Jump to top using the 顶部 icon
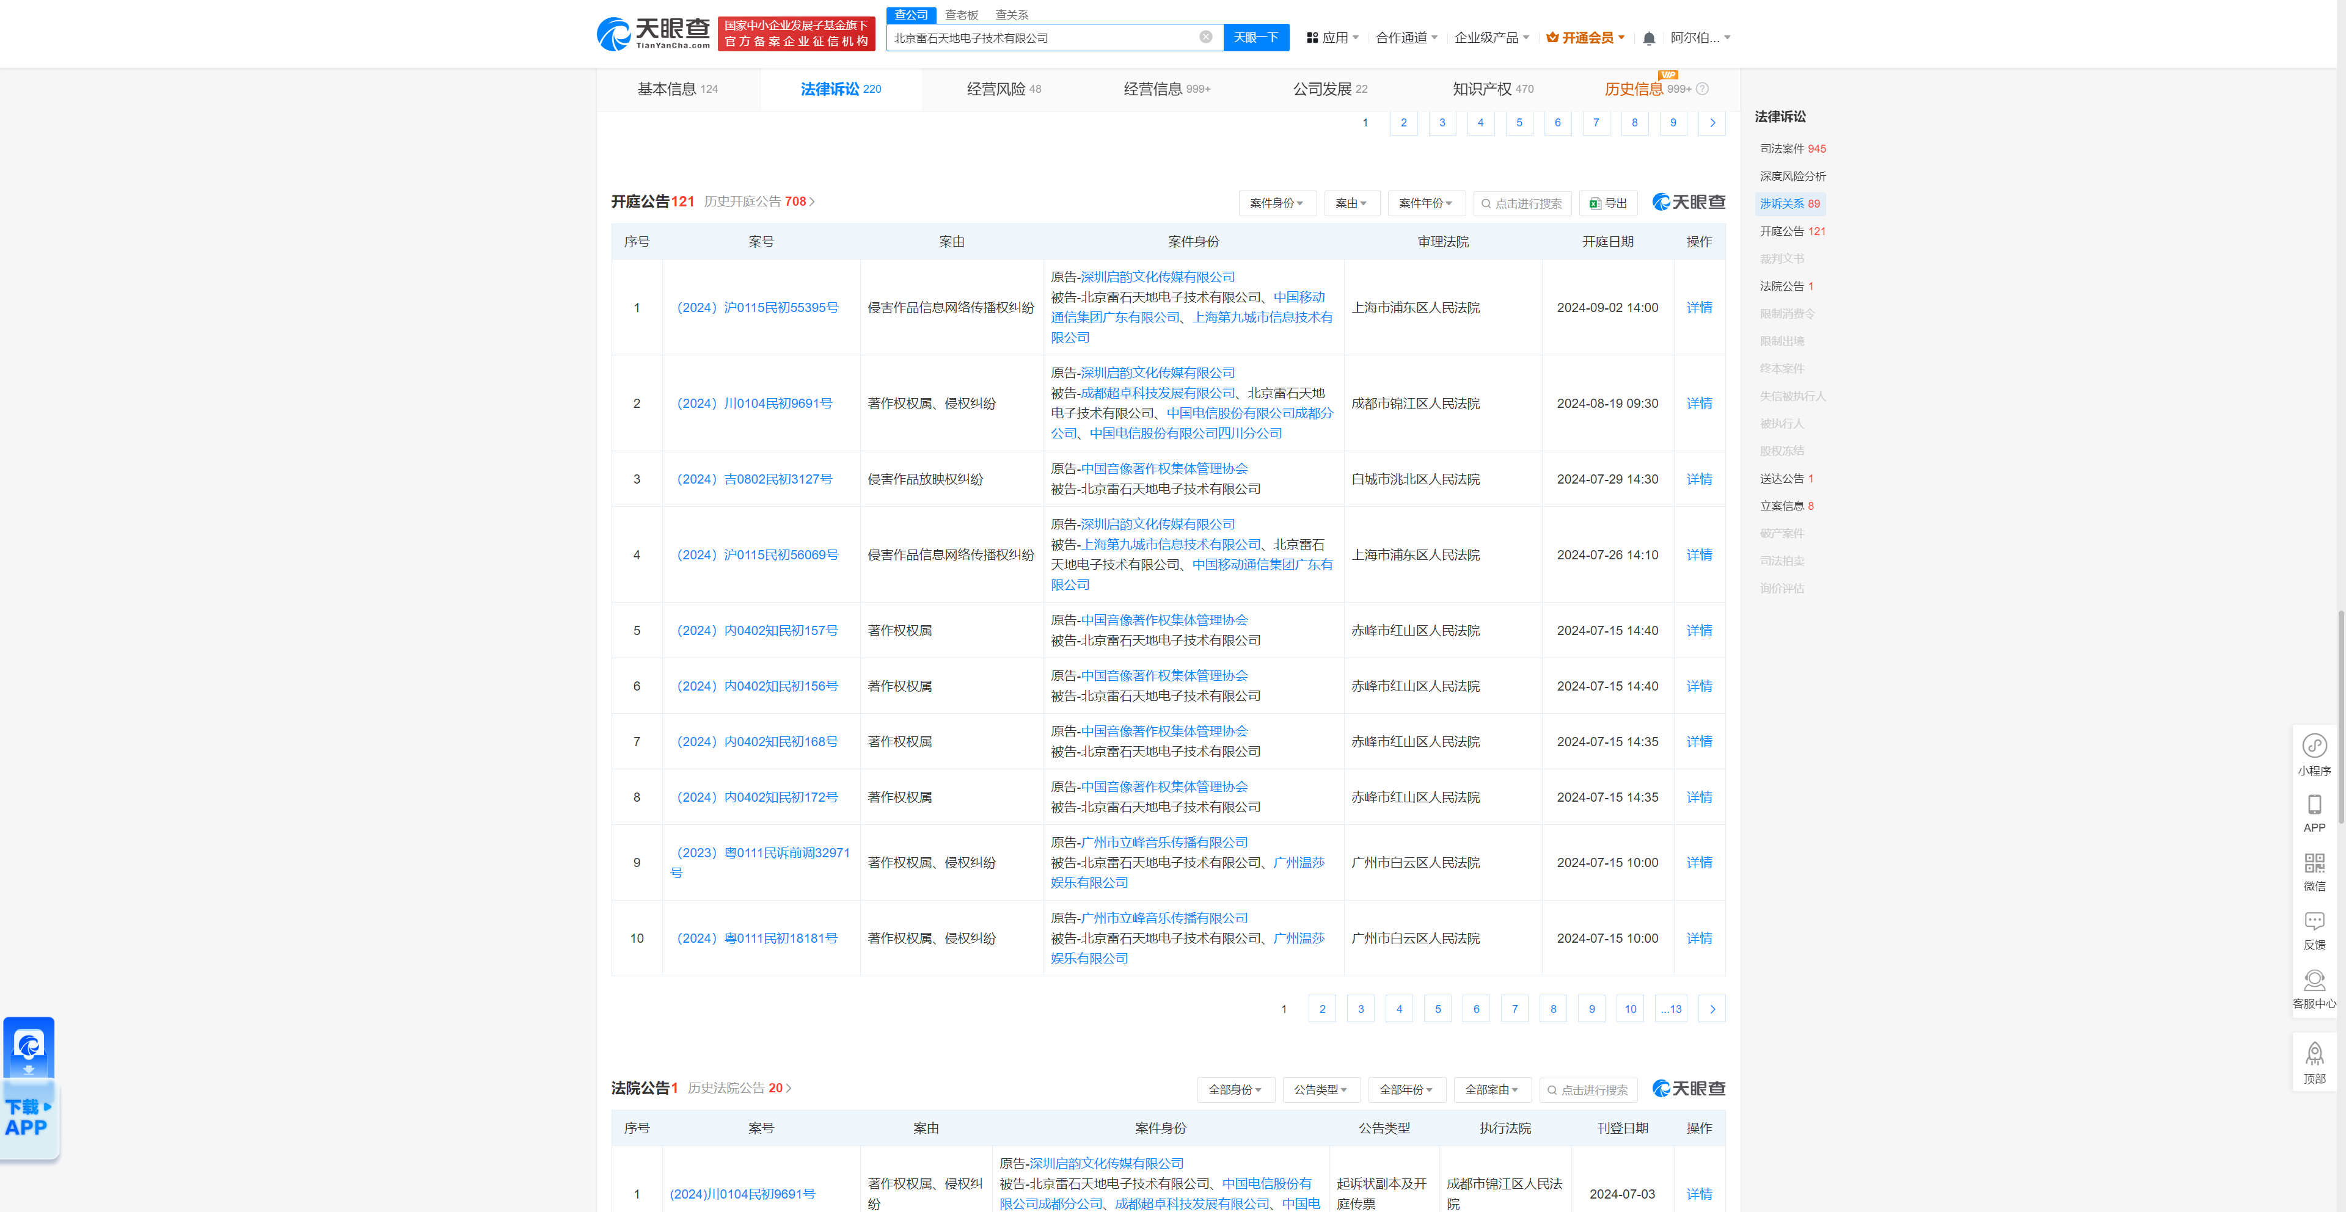Screen dimensions: 2346x1212 2315,1061
